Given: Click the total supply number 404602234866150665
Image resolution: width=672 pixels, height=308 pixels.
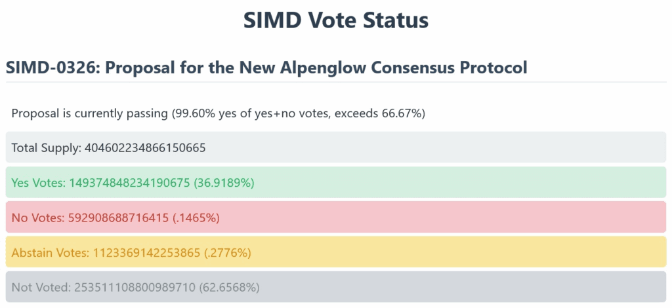Looking at the screenshot, I should point(145,147).
